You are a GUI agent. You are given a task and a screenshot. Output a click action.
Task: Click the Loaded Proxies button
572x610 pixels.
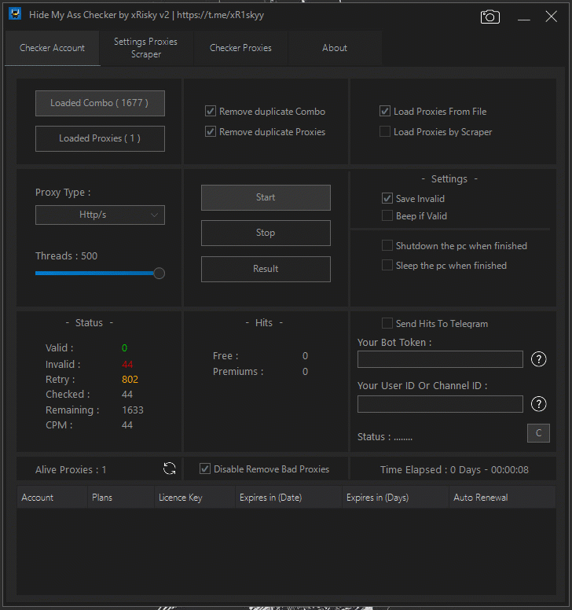(x=100, y=138)
